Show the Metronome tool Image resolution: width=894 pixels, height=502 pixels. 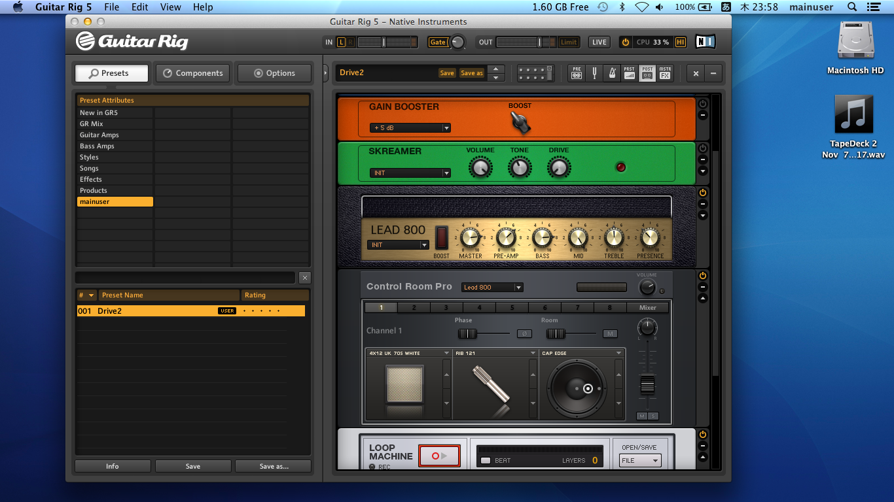(x=612, y=73)
